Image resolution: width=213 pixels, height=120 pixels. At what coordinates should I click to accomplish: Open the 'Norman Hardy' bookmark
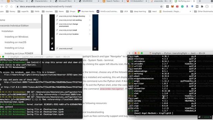[86, 11]
